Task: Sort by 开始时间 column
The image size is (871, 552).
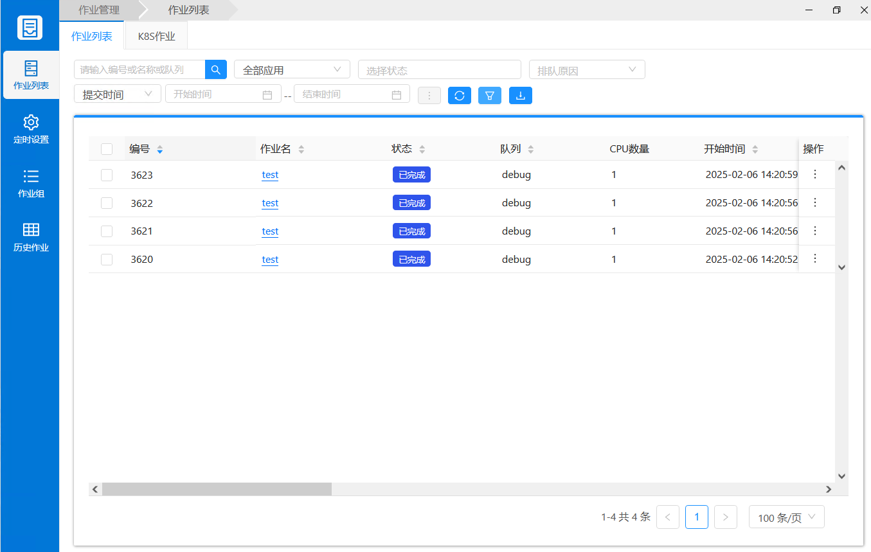Action: pyautogui.click(x=755, y=149)
